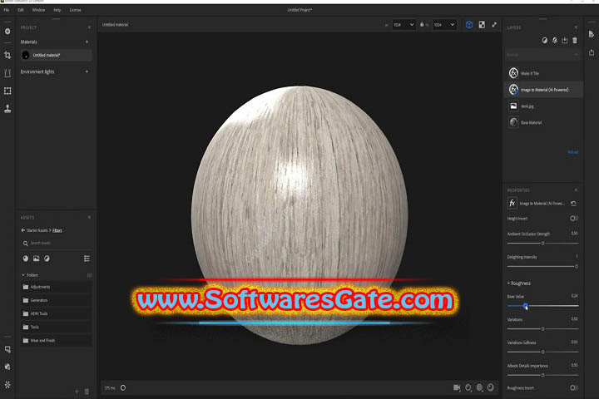Add an environment light with plus button
The width and height of the screenshot is (599, 399).
(87, 71)
